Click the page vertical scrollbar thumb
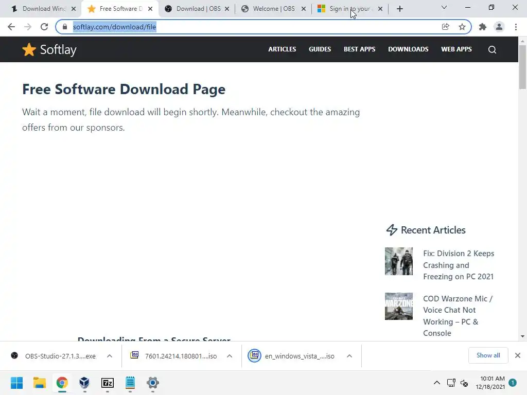This screenshot has width=527, height=395. point(522,66)
